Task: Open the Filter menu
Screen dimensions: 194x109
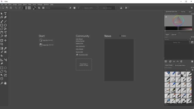Action: [30, 5]
